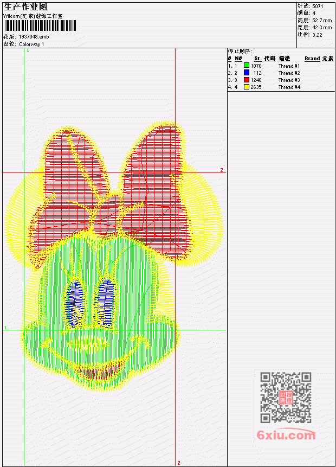Select the text Thread #4
The height and width of the screenshot is (467, 336).
(289, 87)
